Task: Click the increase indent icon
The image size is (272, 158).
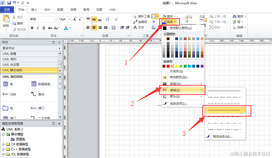Action: (128, 27)
